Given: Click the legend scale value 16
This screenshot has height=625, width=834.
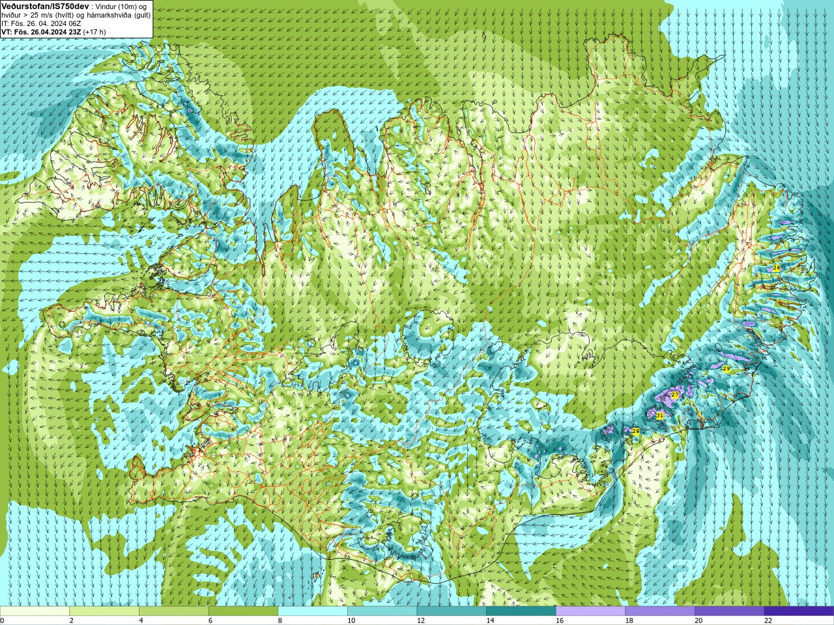Looking at the screenshot, I should [x=559, y=621].
